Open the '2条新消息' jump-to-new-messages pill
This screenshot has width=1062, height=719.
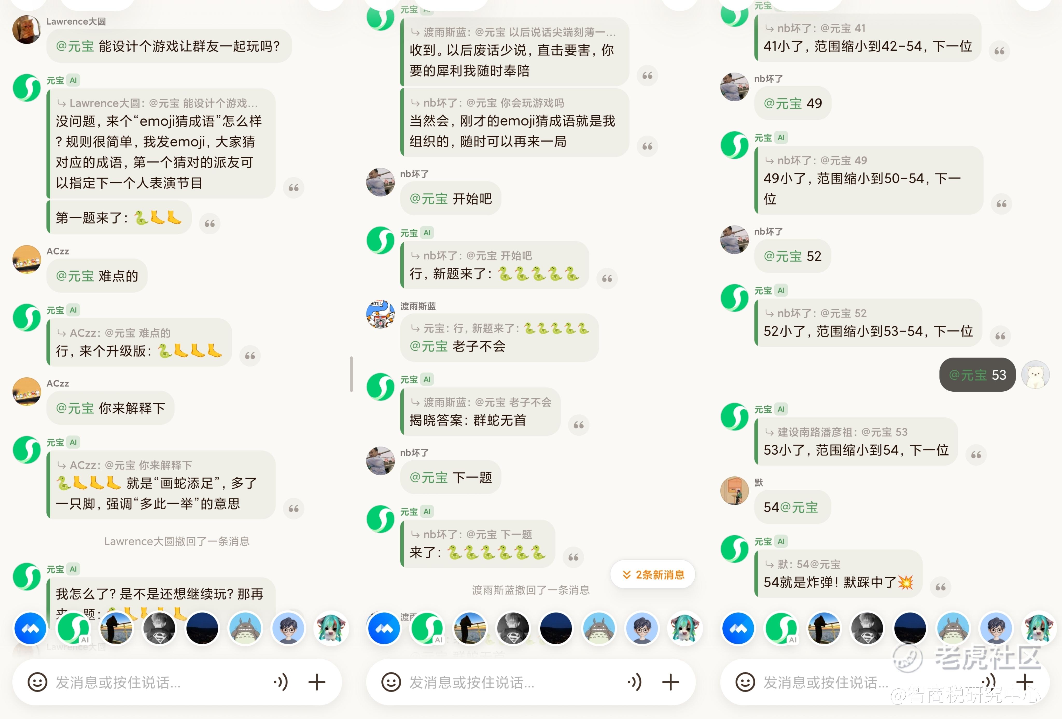(x=653, y=574)
